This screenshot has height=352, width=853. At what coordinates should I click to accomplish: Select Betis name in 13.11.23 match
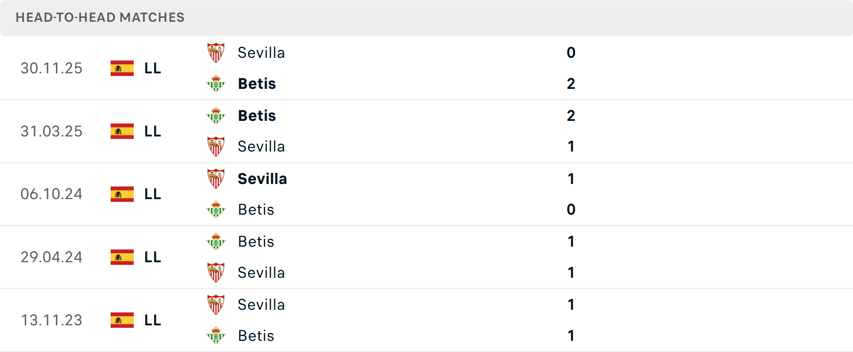256,336
